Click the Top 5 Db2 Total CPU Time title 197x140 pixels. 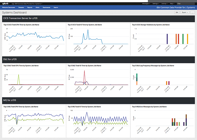pos(21,66)
